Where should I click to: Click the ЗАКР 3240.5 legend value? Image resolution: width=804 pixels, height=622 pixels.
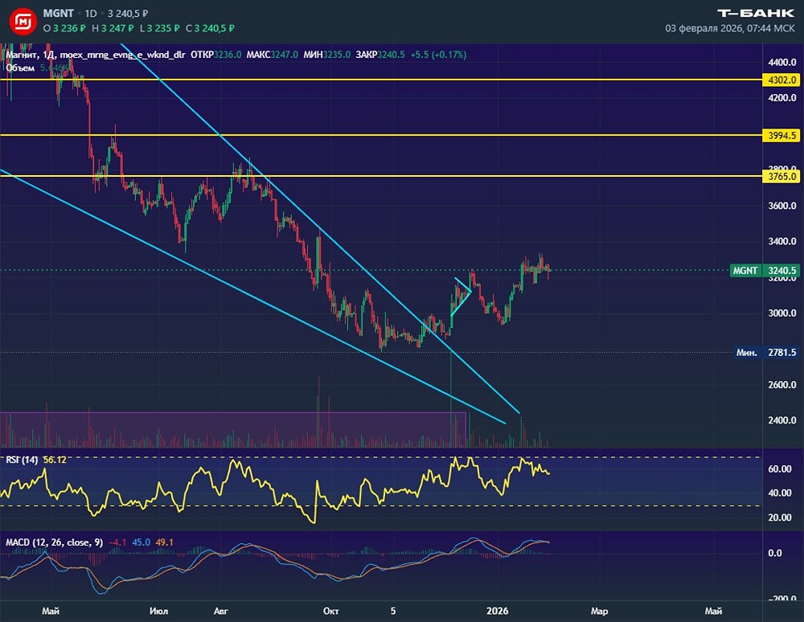[380, 55]
